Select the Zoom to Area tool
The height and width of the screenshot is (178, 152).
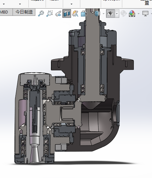[x=50, y=14]
